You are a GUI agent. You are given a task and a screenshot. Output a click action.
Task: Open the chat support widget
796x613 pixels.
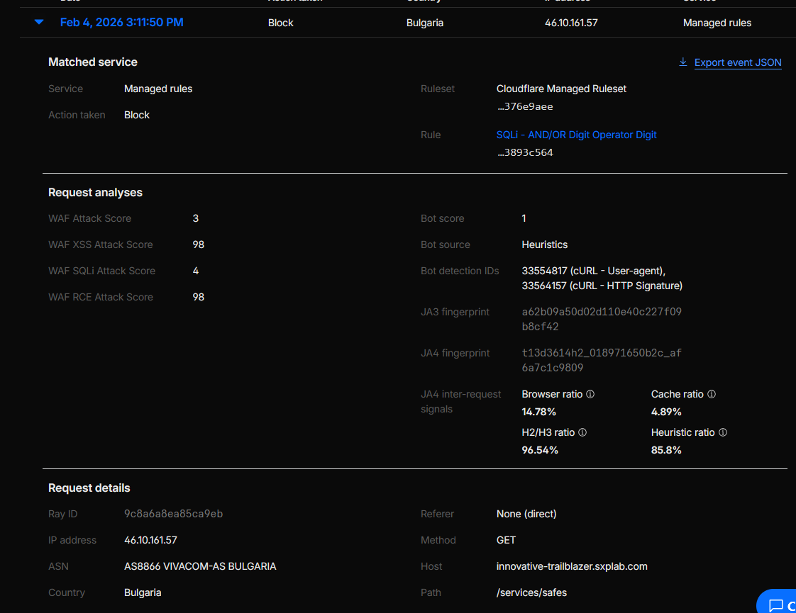pyautogui.click(x=779, y=602)
